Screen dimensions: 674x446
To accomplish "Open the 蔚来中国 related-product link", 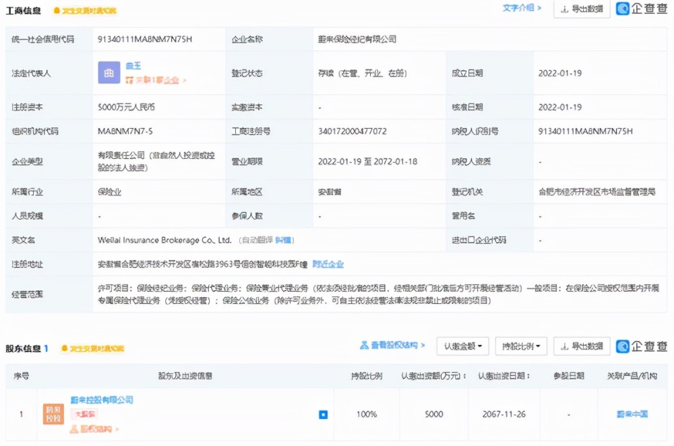I will click(632, 414).
